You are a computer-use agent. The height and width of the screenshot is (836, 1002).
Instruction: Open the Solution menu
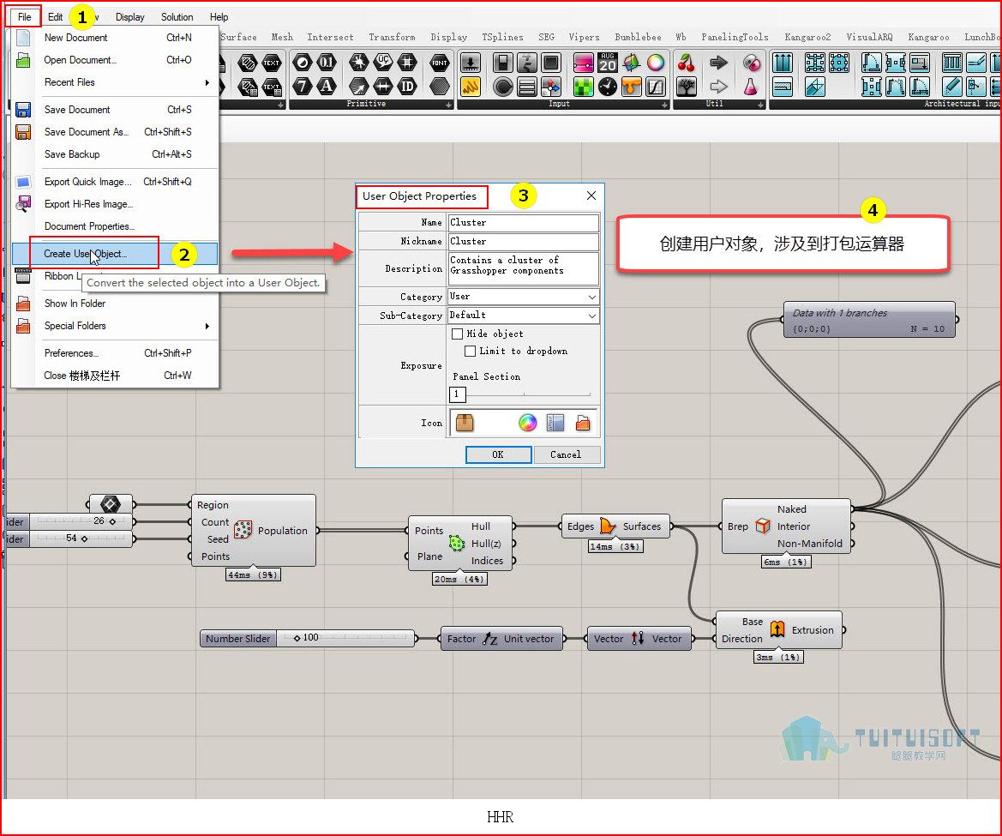[177, 16]
